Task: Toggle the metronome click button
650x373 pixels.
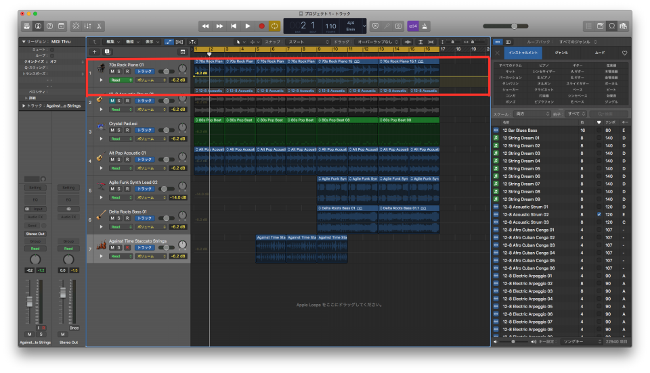Action: (x=425, y=26)
